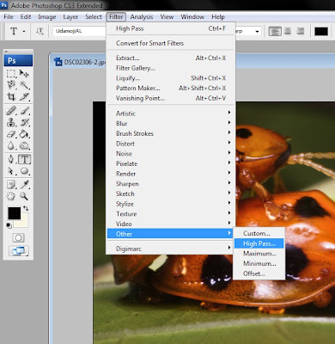
Task: Reapply last filter High Pass Ctrl+F
Action: pos(171,28)
